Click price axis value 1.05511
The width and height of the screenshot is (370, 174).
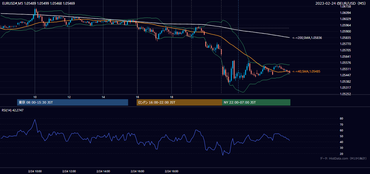[x=345, y=69]
